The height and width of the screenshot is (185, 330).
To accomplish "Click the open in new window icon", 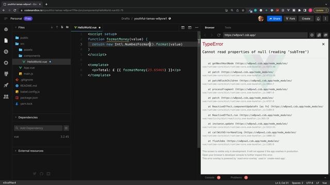I will click(319, 35).
